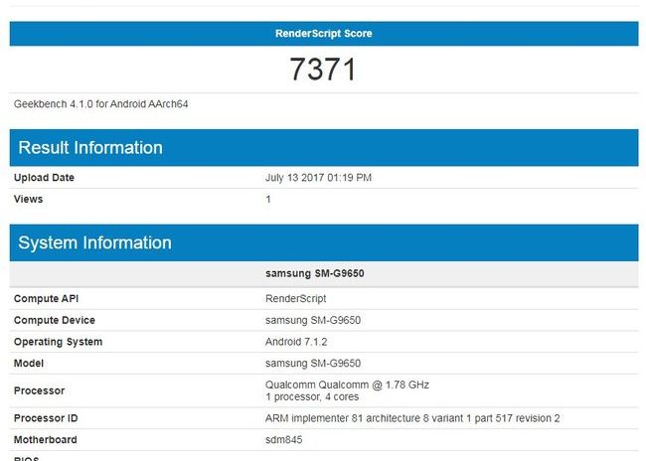The image size is (646, 461).
Task: Click the Processor ID label
Action: [x=45, y=418]
